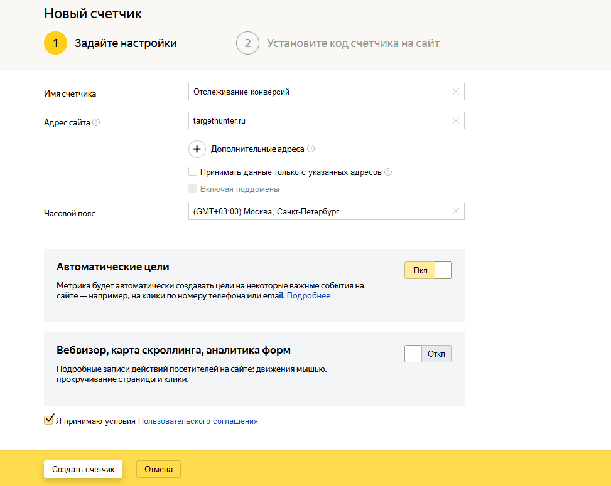Open help icon next to Адрес сайта

click(x=96, y=123)
